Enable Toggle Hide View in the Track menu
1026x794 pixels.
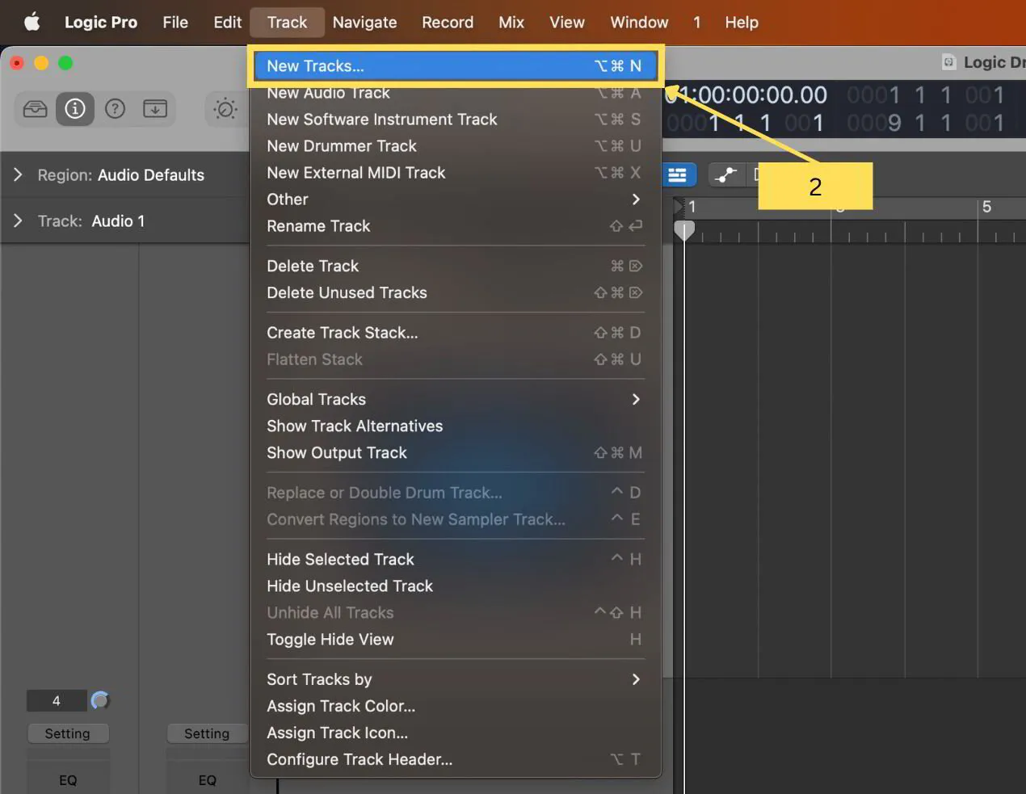pyautogui.click(x=330, y=639)
